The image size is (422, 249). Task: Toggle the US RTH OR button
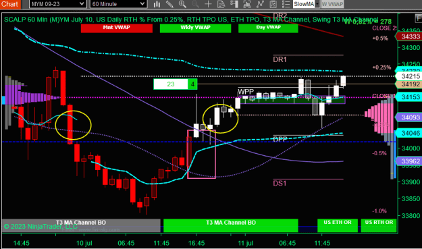[x=379, y=225]
